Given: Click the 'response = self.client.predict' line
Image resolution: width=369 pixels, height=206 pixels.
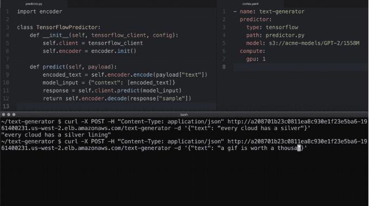Looking at the screenshot, I should pos(112,91).
